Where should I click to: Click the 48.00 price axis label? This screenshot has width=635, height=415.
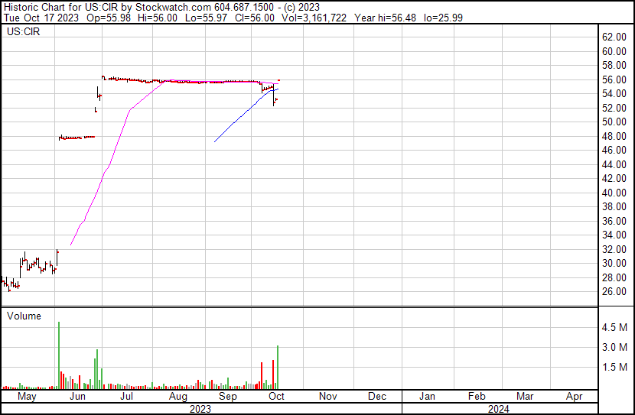[x=614, y=136]
